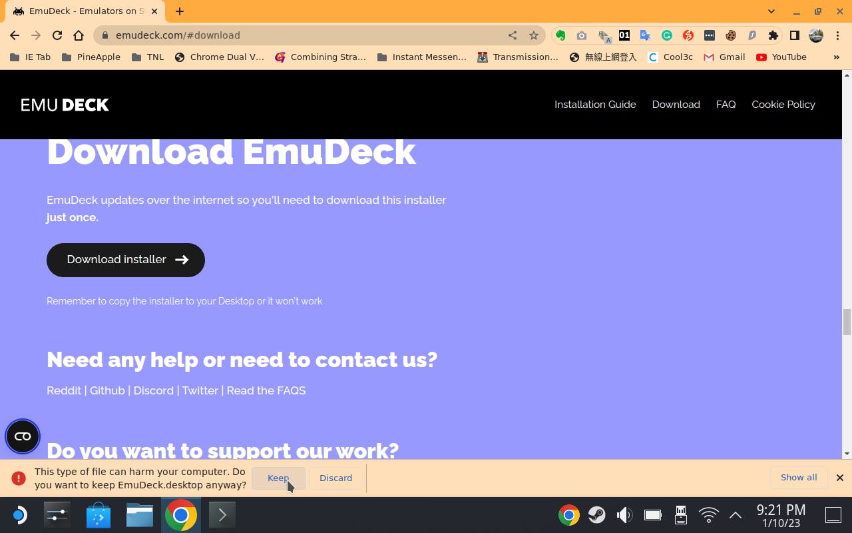Discard the EmuDeck.desktop download

click(x=335, y=478)
